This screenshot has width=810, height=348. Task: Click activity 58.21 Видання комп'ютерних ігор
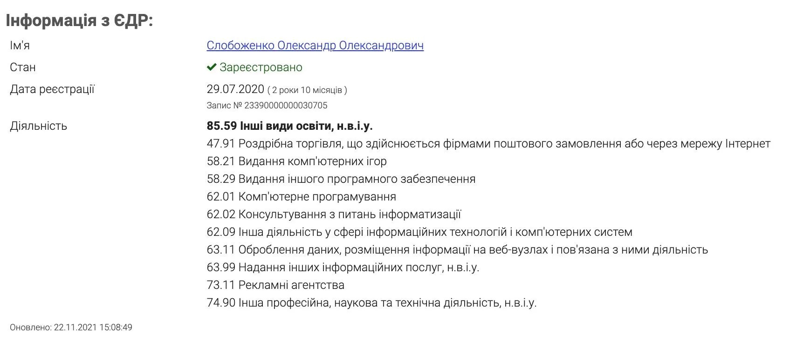tap(296, 161)
